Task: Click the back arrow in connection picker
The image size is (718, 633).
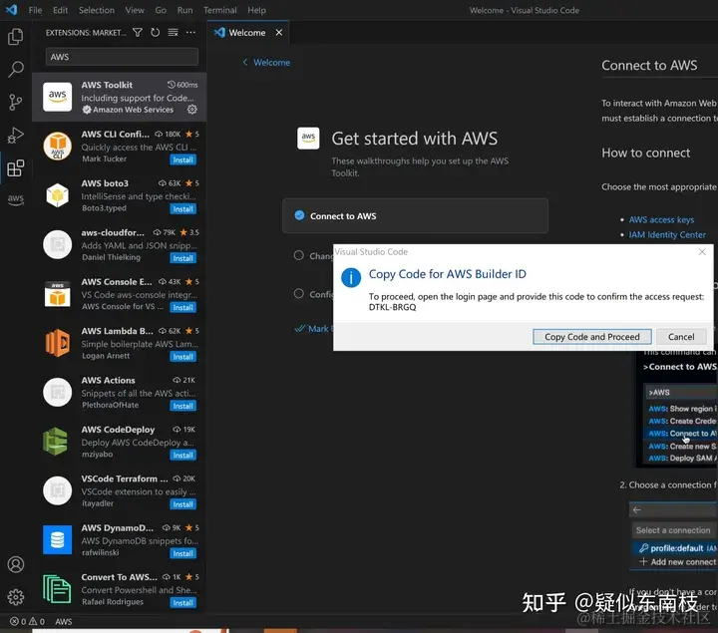Action: pyautogui.click(x=636, y=509)
